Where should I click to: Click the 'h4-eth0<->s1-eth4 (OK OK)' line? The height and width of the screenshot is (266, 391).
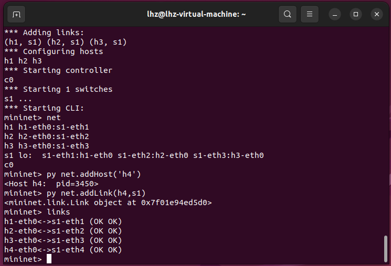click(63, 250)
